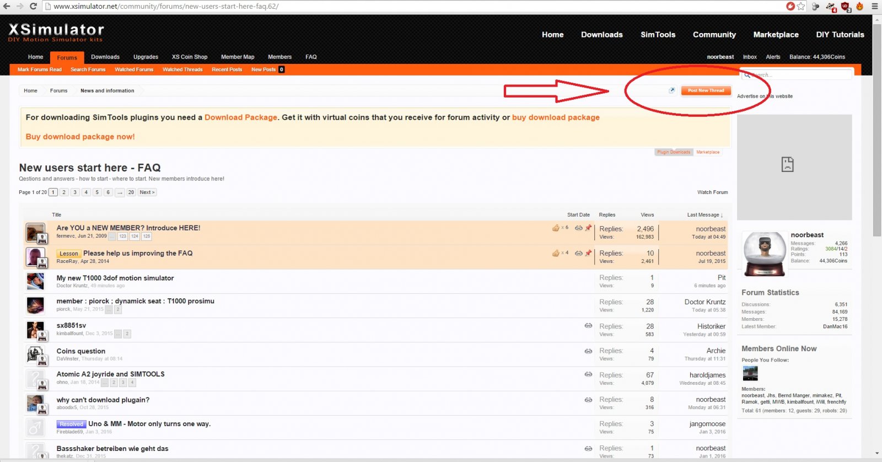
Task: Open the XS Coin Shop tab
Action: click(x=190, y=57)
